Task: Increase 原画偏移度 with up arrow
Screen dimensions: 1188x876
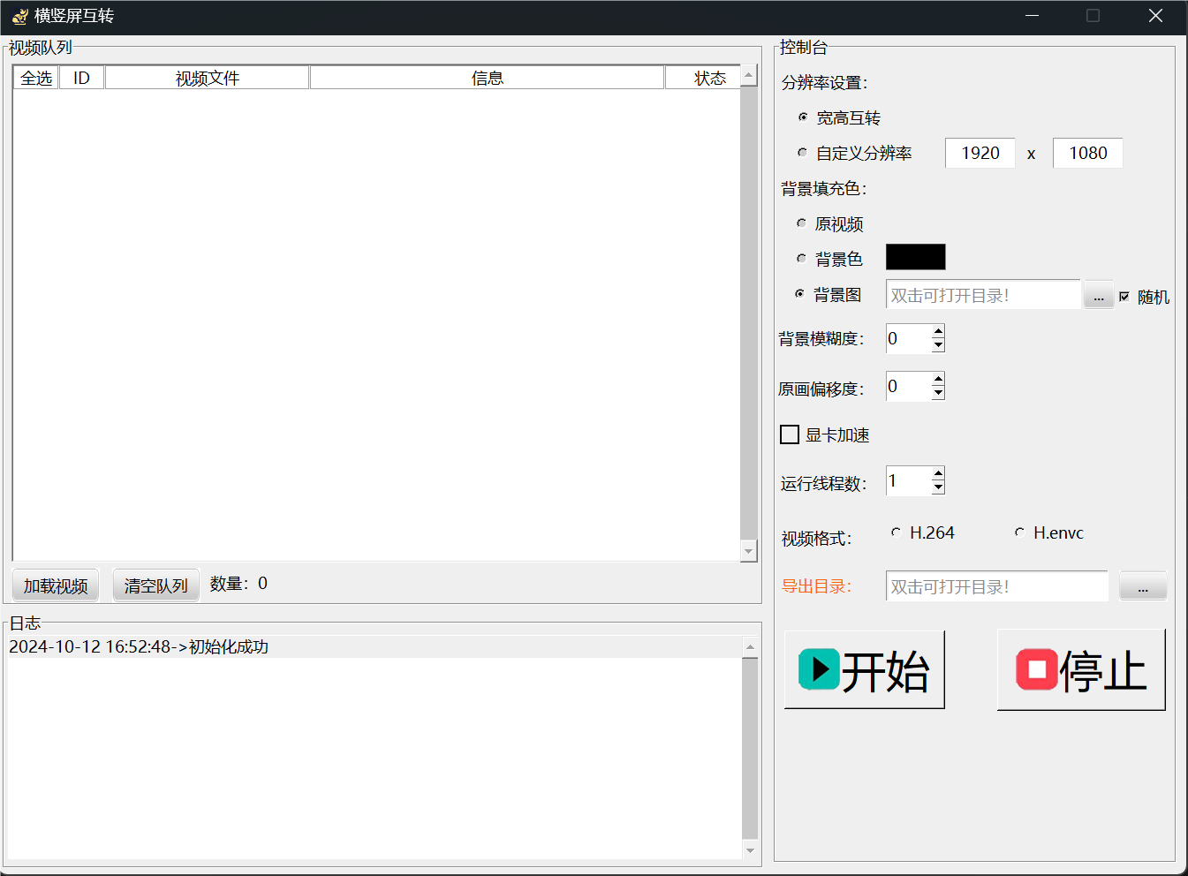Action: 938,379
